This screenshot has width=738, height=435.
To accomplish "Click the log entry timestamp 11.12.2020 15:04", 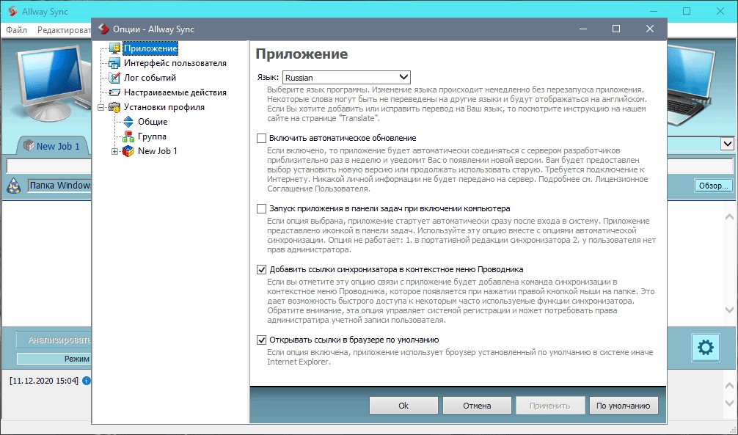I will coord(44,381).
